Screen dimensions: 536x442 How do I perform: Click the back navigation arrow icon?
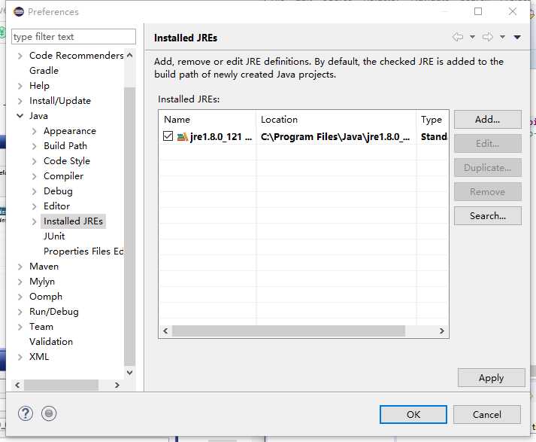458,37
